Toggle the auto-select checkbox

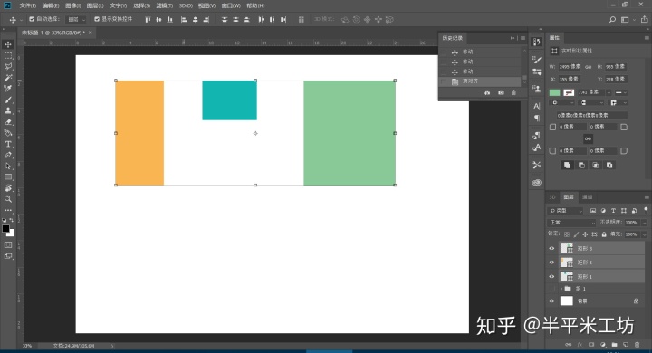pos(32,19)
